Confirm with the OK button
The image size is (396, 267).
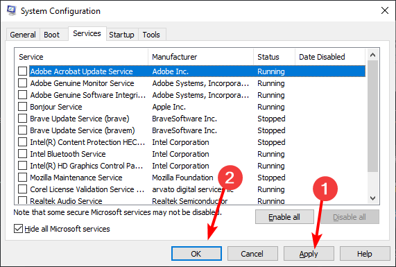point(196,254)
